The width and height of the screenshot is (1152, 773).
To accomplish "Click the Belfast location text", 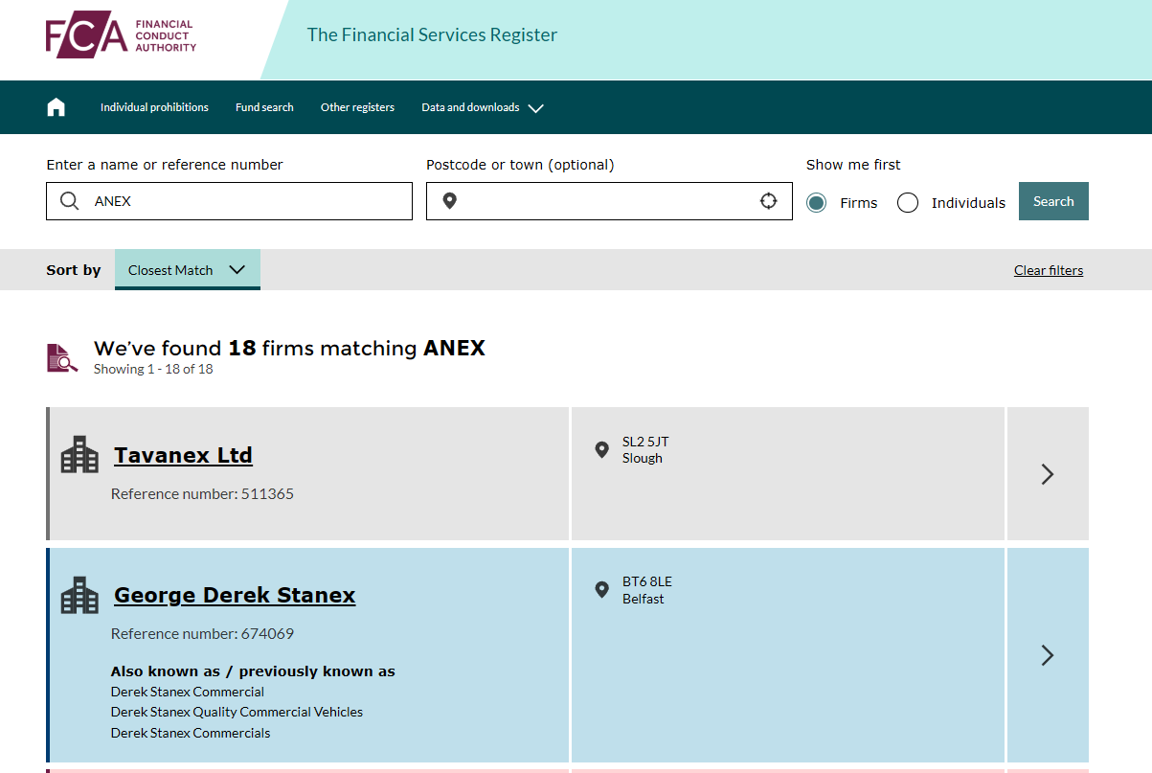I will click(644, 599).
